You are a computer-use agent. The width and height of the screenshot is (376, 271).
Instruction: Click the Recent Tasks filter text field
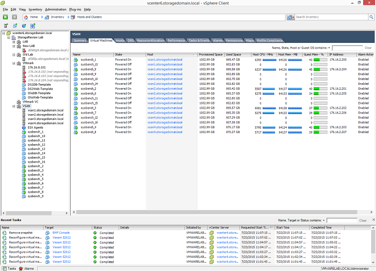(x=342, y=221)
